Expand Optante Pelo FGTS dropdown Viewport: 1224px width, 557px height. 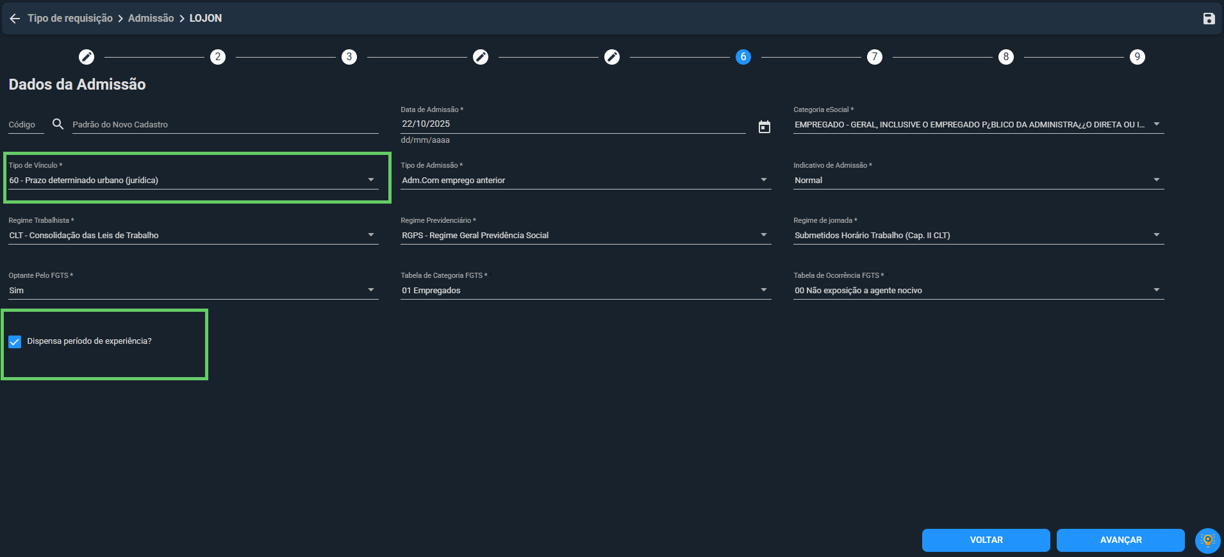[193, 290]
